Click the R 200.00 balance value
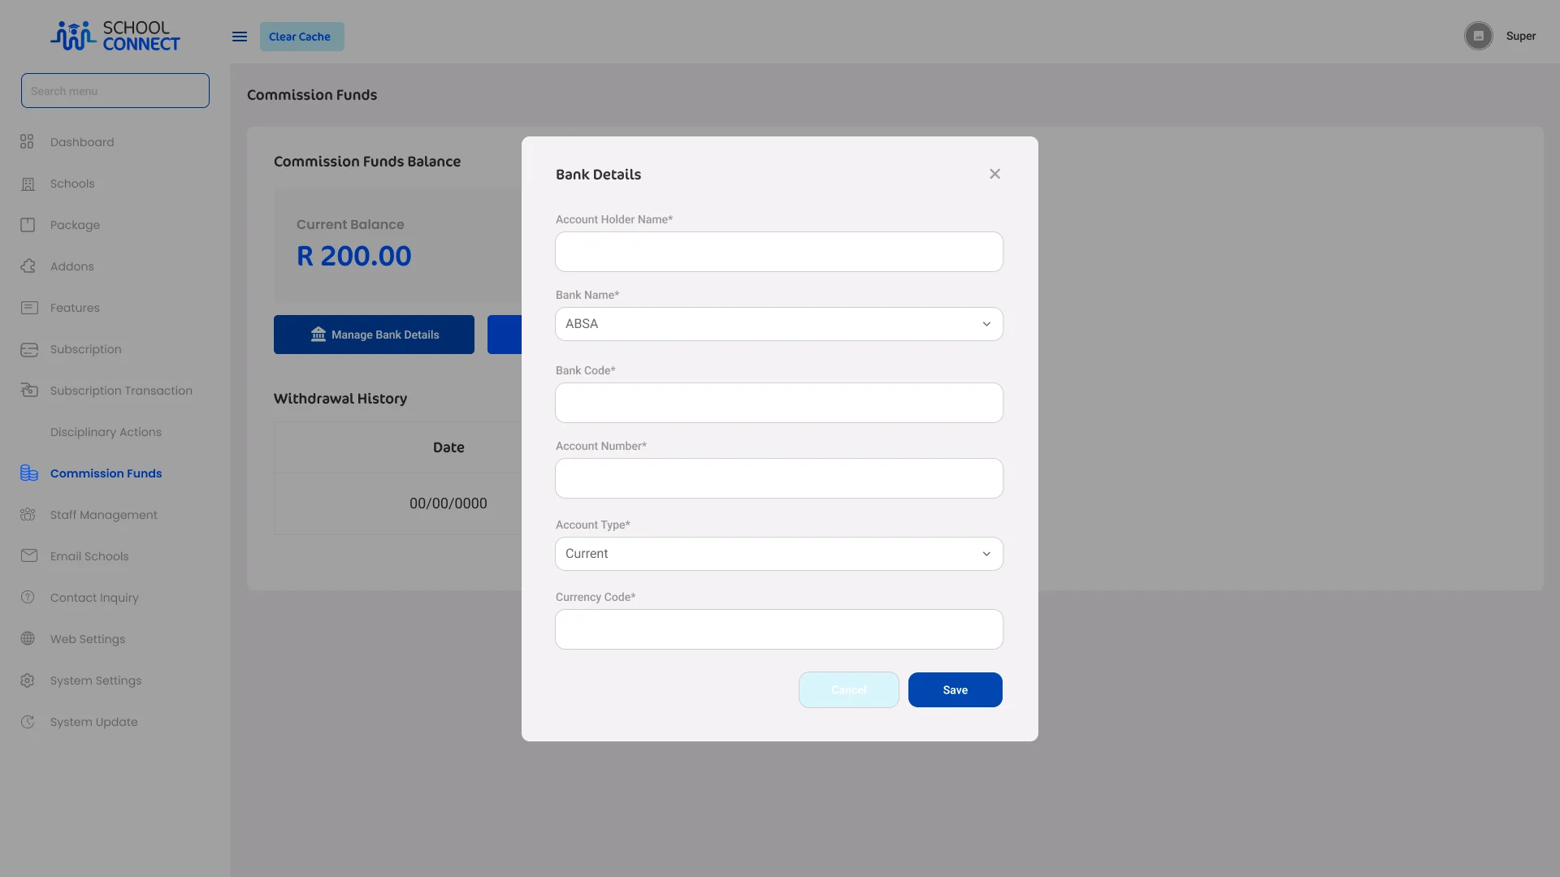 point(354,256)
